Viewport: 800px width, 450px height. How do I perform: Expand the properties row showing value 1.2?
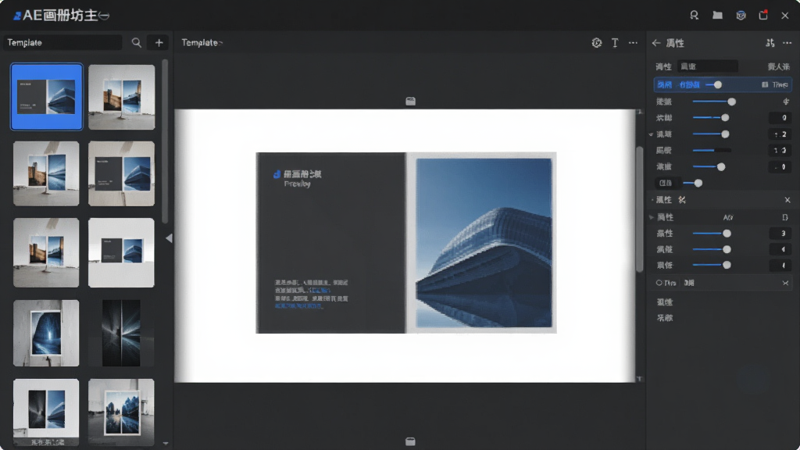click(x=651, y=134)
